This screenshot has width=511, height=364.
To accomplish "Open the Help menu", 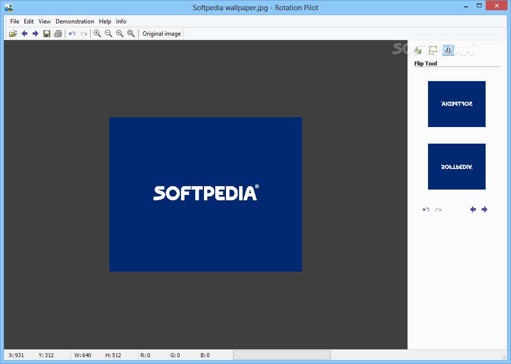I will [x=105, y=21].
